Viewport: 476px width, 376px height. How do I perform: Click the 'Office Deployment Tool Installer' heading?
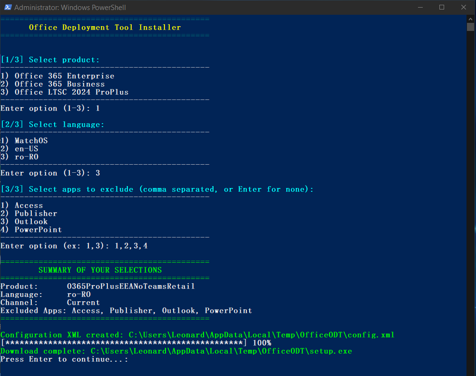click(105, 27)
